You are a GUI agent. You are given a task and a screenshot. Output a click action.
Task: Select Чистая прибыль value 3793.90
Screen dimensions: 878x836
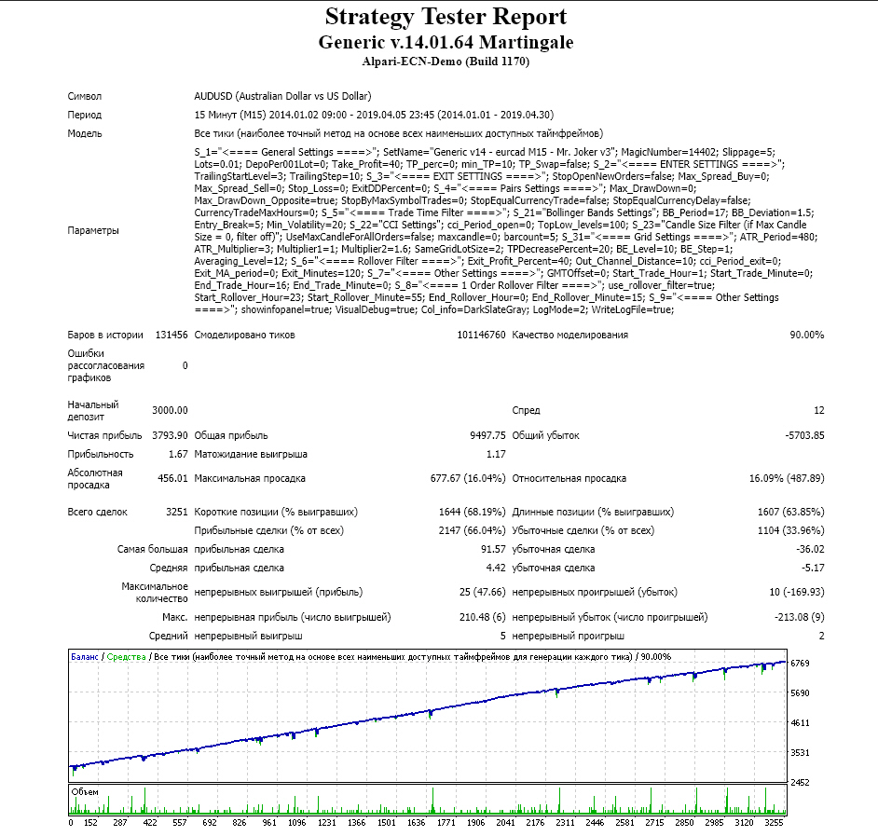[x=170, y=435]
